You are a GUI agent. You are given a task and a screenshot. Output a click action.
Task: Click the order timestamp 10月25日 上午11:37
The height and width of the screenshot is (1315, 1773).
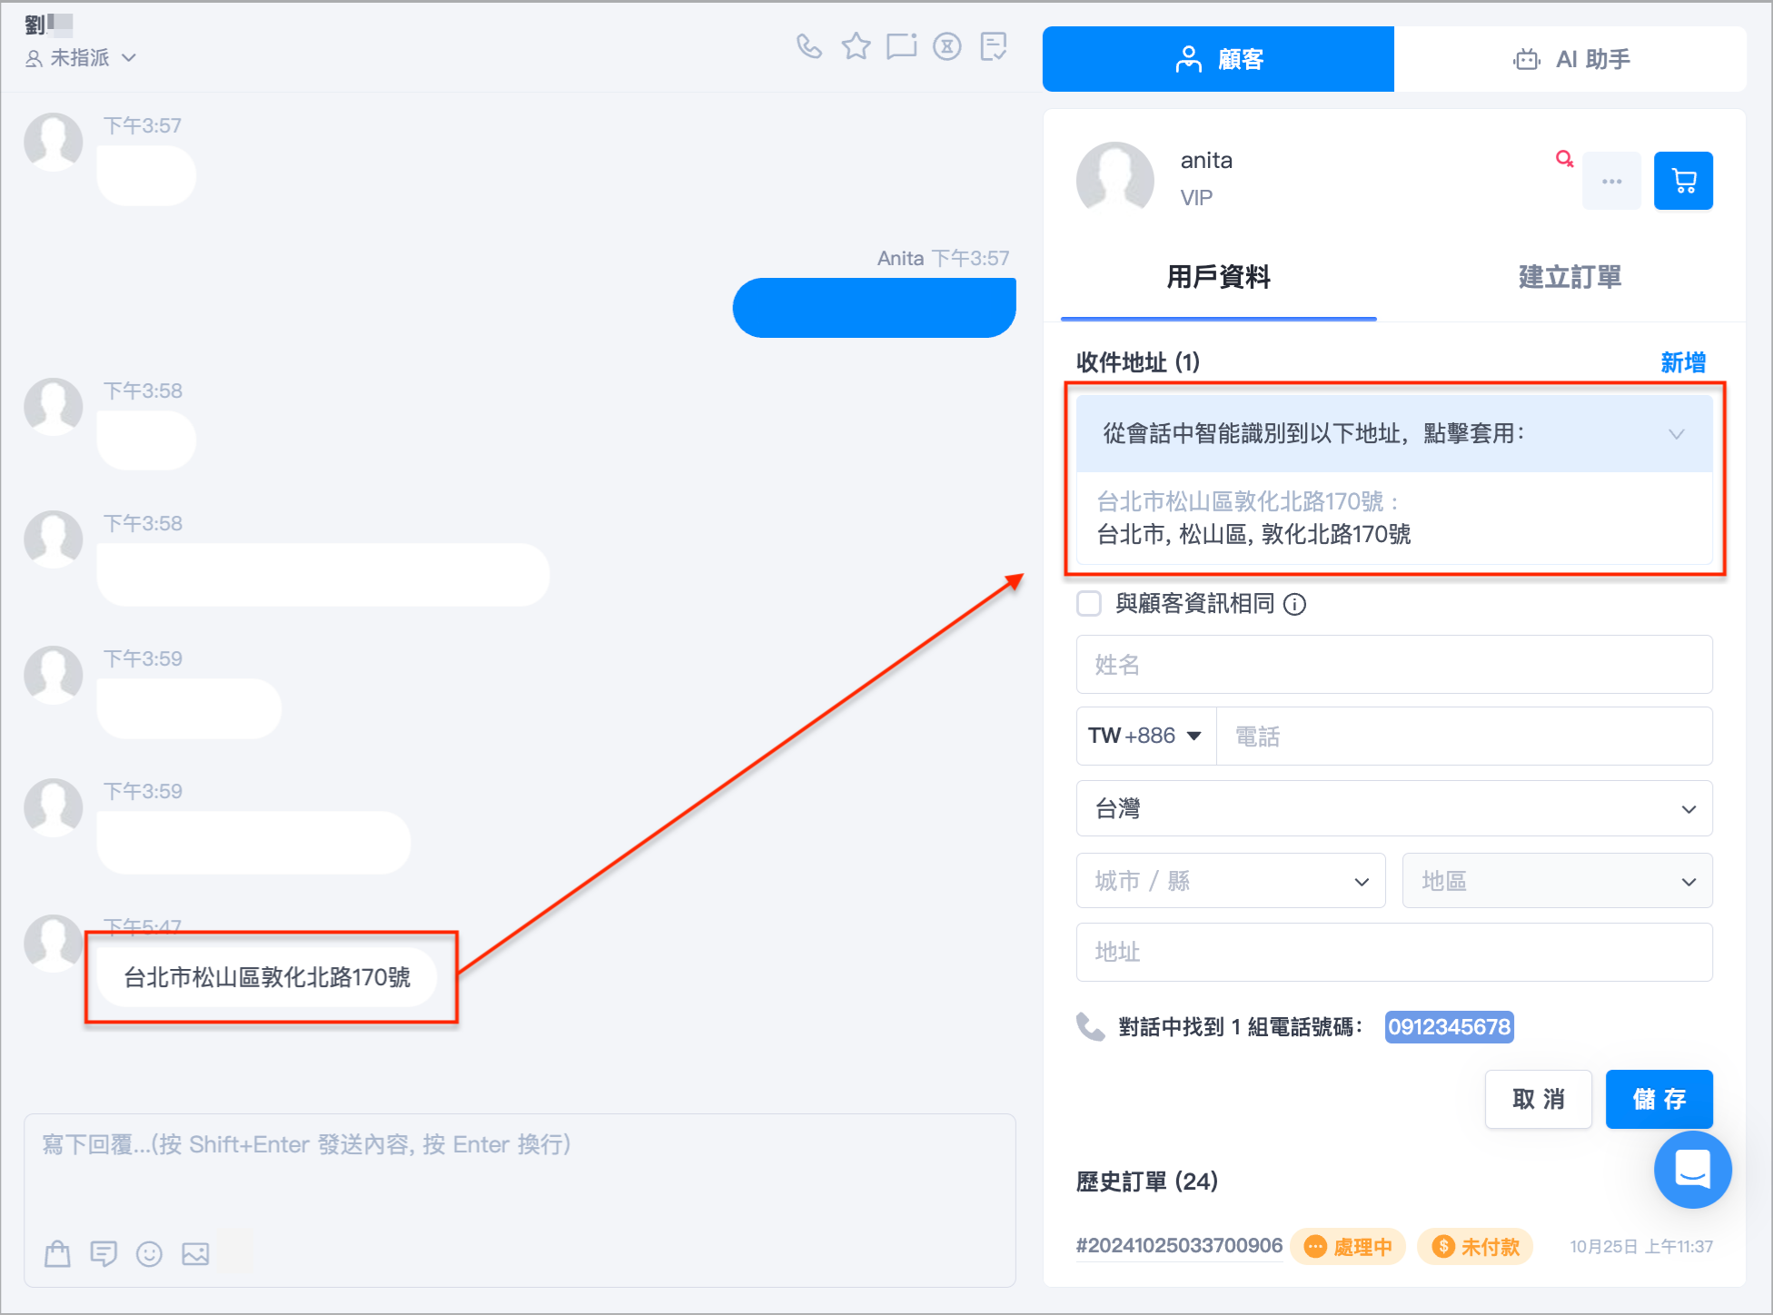coord(1641,1247)
